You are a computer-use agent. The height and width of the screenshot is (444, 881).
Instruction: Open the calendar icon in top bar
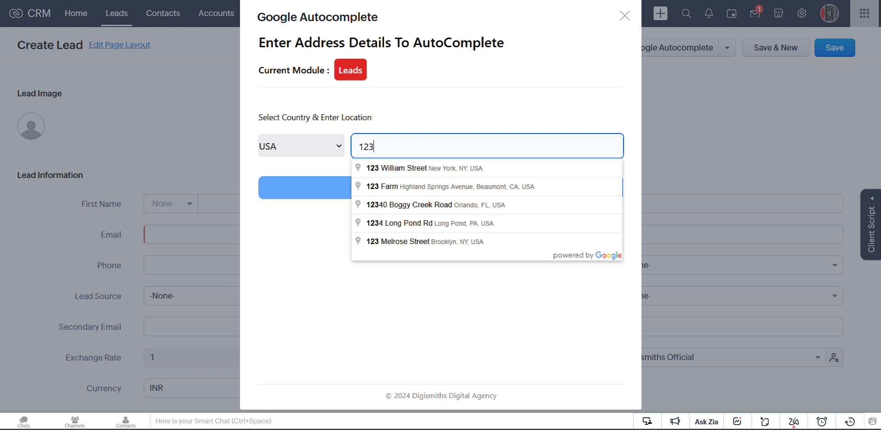pyautogui.click(x=732, y=13)
